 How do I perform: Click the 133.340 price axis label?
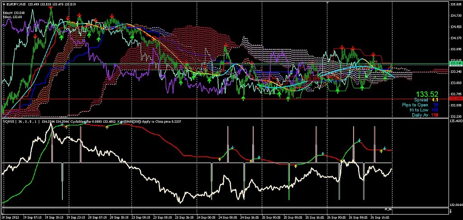coord(455,72)
